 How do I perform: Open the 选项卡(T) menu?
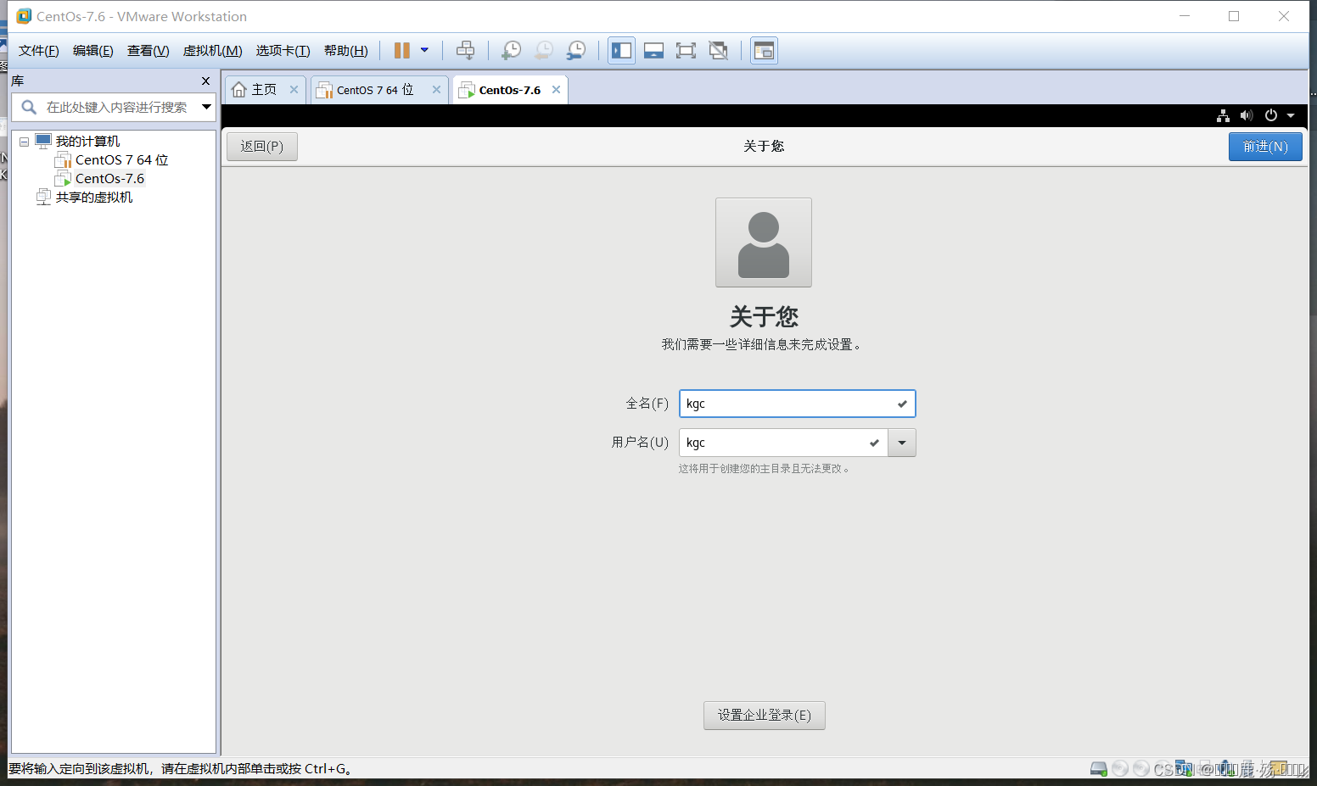(283, 51)
